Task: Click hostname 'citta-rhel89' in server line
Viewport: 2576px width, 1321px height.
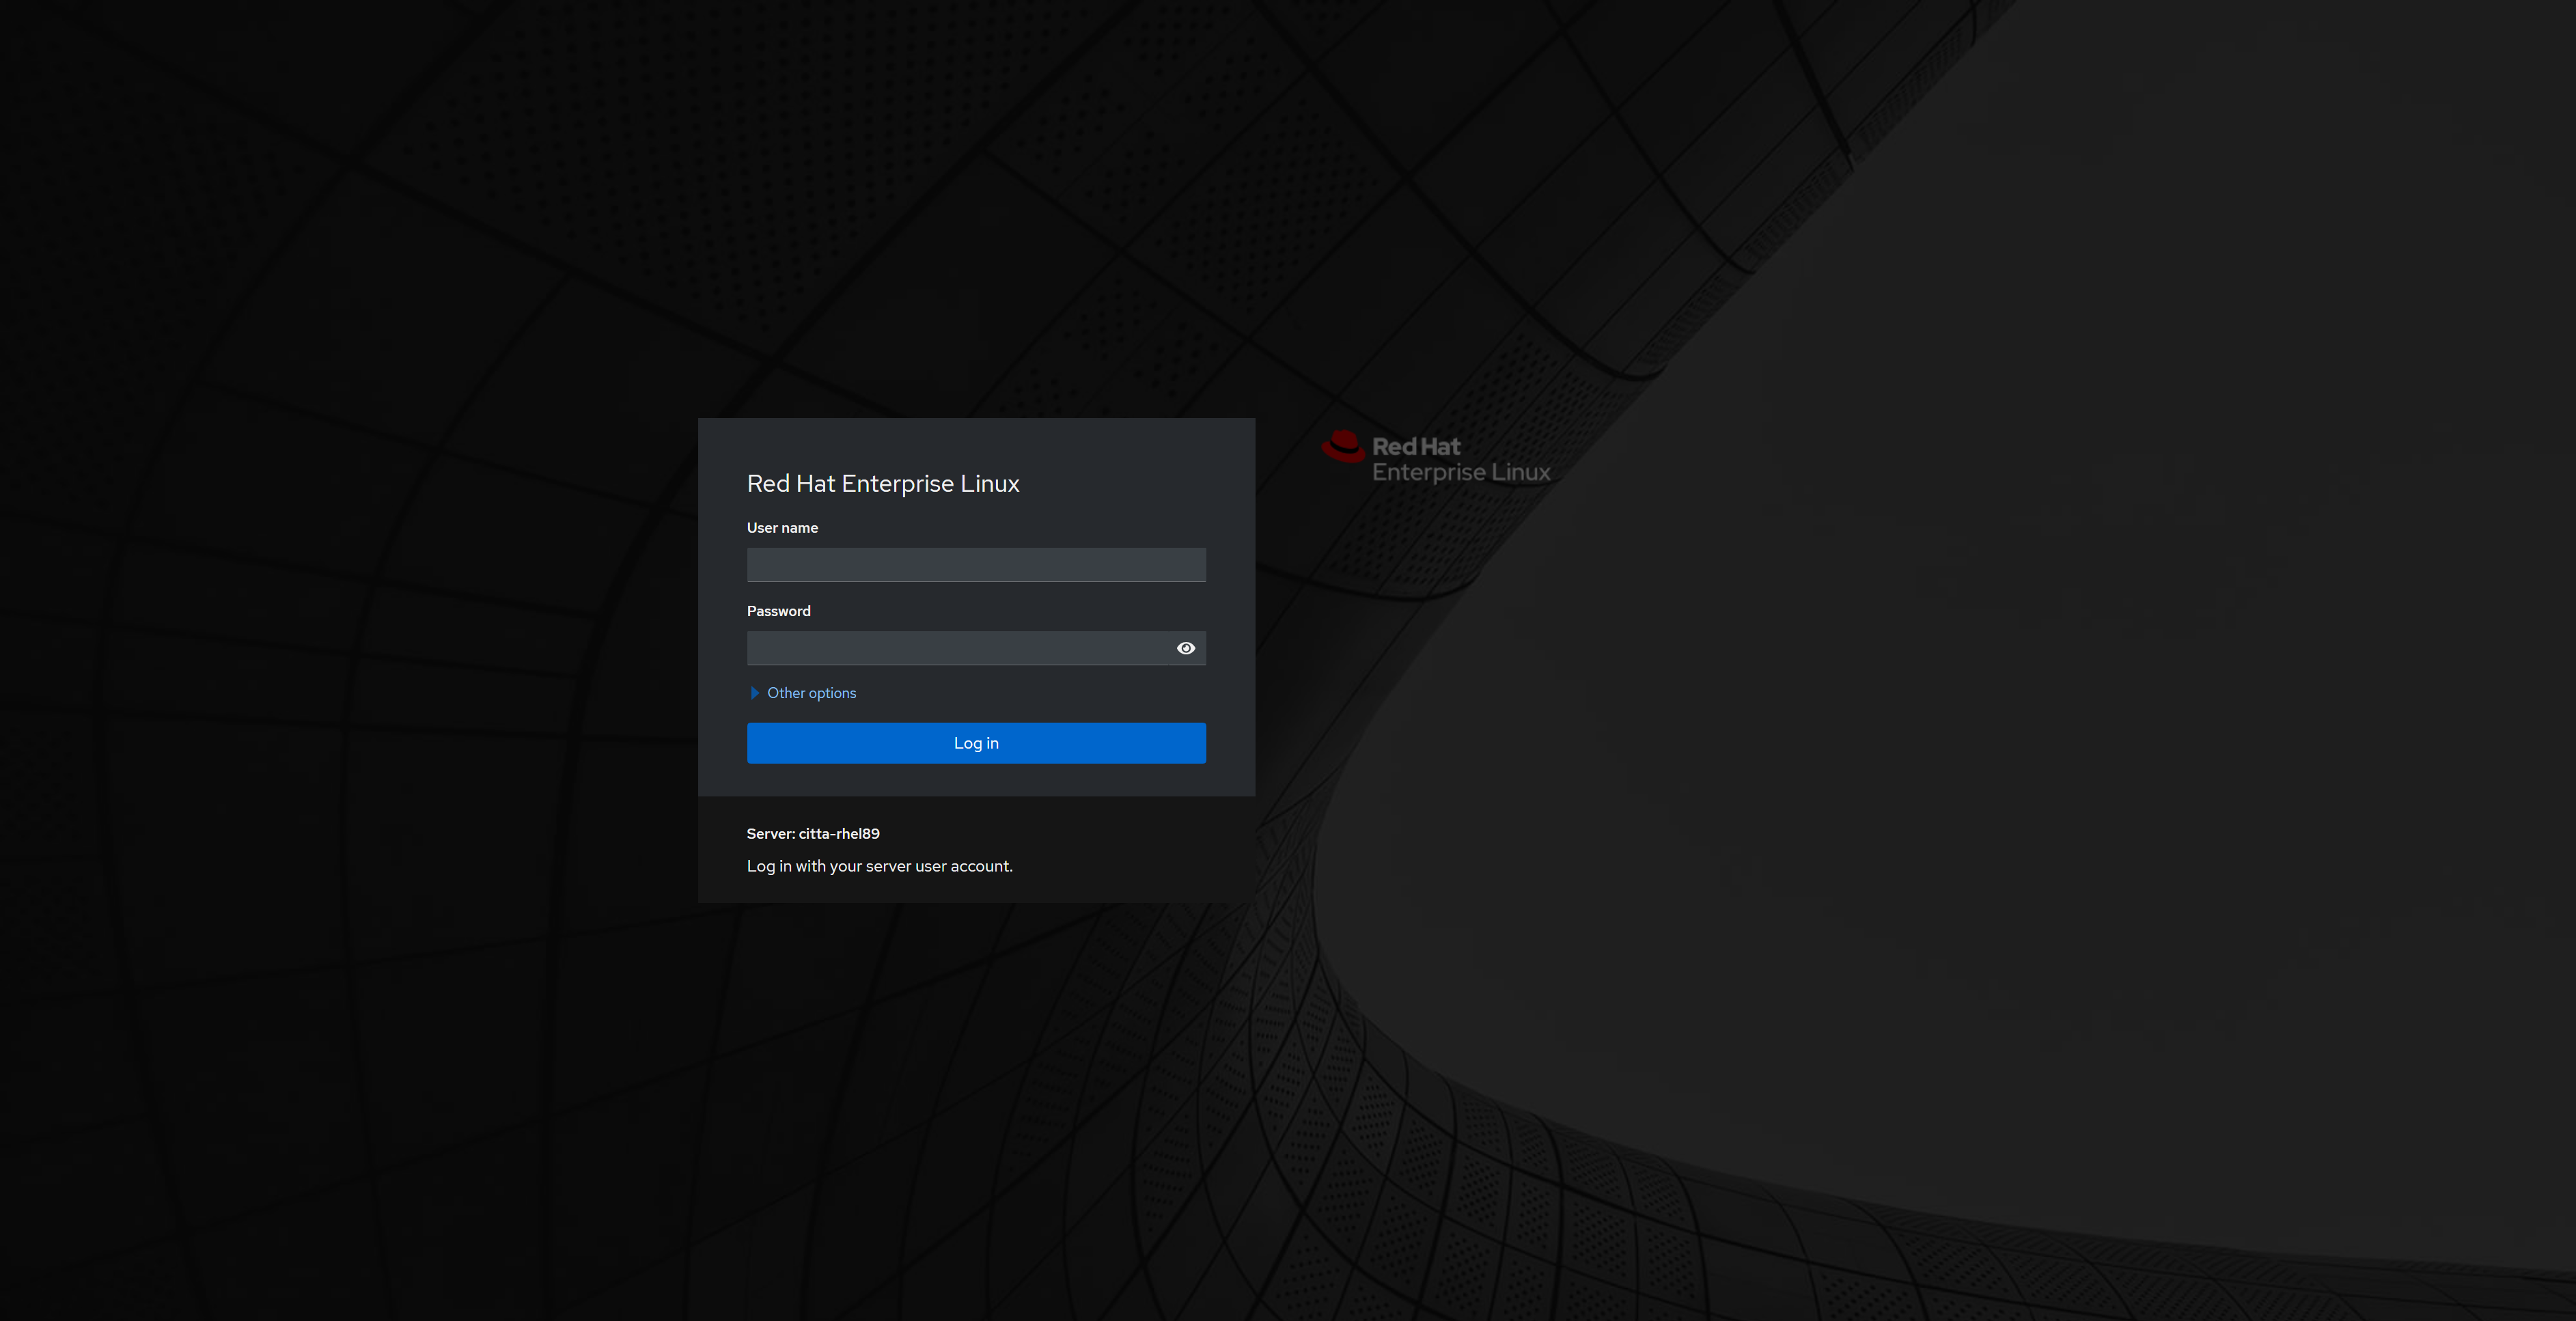Action: pyautogui.click(x=839, y=834)
